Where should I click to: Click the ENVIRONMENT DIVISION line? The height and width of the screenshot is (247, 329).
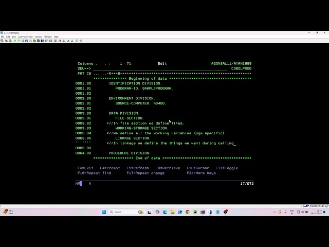(x=132, y=98)
